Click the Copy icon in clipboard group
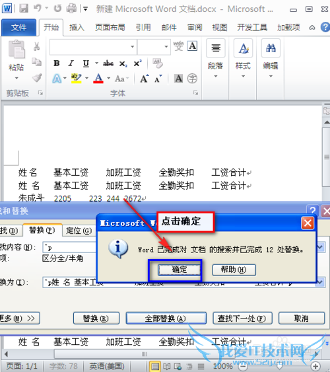Image resolution: width=330 pixels, height=372 pixels. coord(37,62)
